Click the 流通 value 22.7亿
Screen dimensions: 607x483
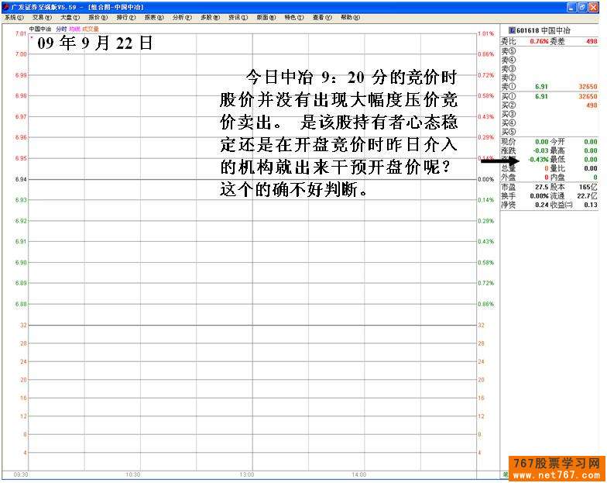587,196
